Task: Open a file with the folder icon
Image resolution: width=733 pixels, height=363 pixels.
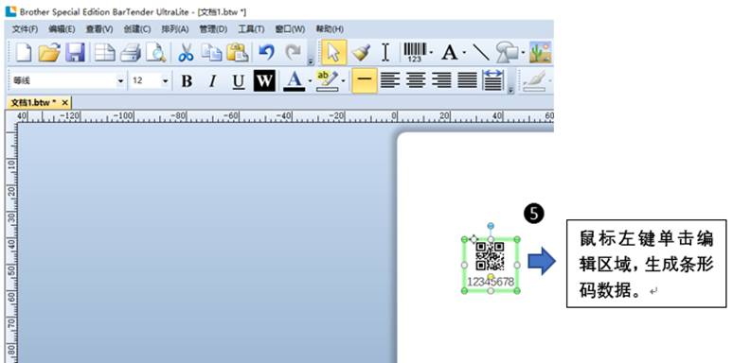Action: click(49, 52)
